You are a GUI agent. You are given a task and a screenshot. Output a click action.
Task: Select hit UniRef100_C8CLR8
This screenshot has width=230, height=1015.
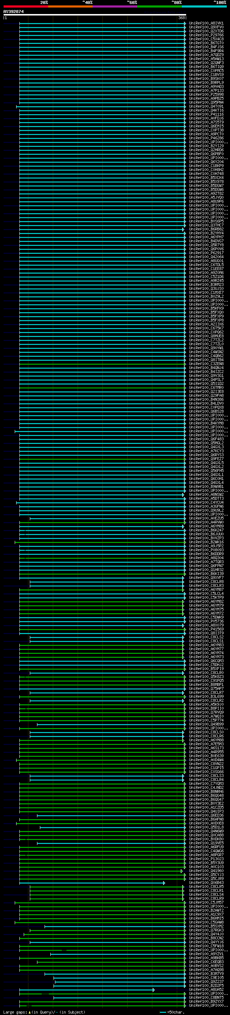pyautogui.click(x=206, y=581)
